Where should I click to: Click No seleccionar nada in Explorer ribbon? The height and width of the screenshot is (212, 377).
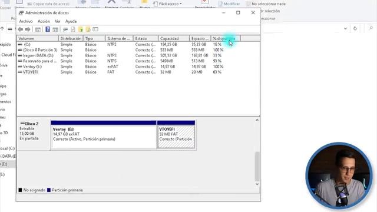tap(266, 4)
